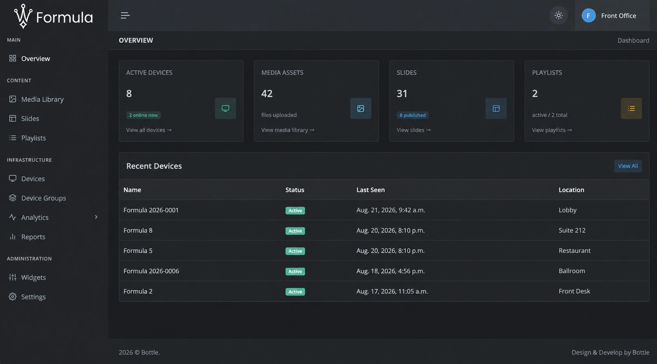Click the Reports bar chart icon
Viewport: 657px width, 364px height.
point(12,236)
